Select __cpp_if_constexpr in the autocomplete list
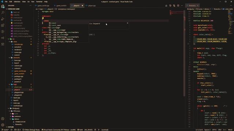Viewport: 234px width, 131px height. click(68, 35)
